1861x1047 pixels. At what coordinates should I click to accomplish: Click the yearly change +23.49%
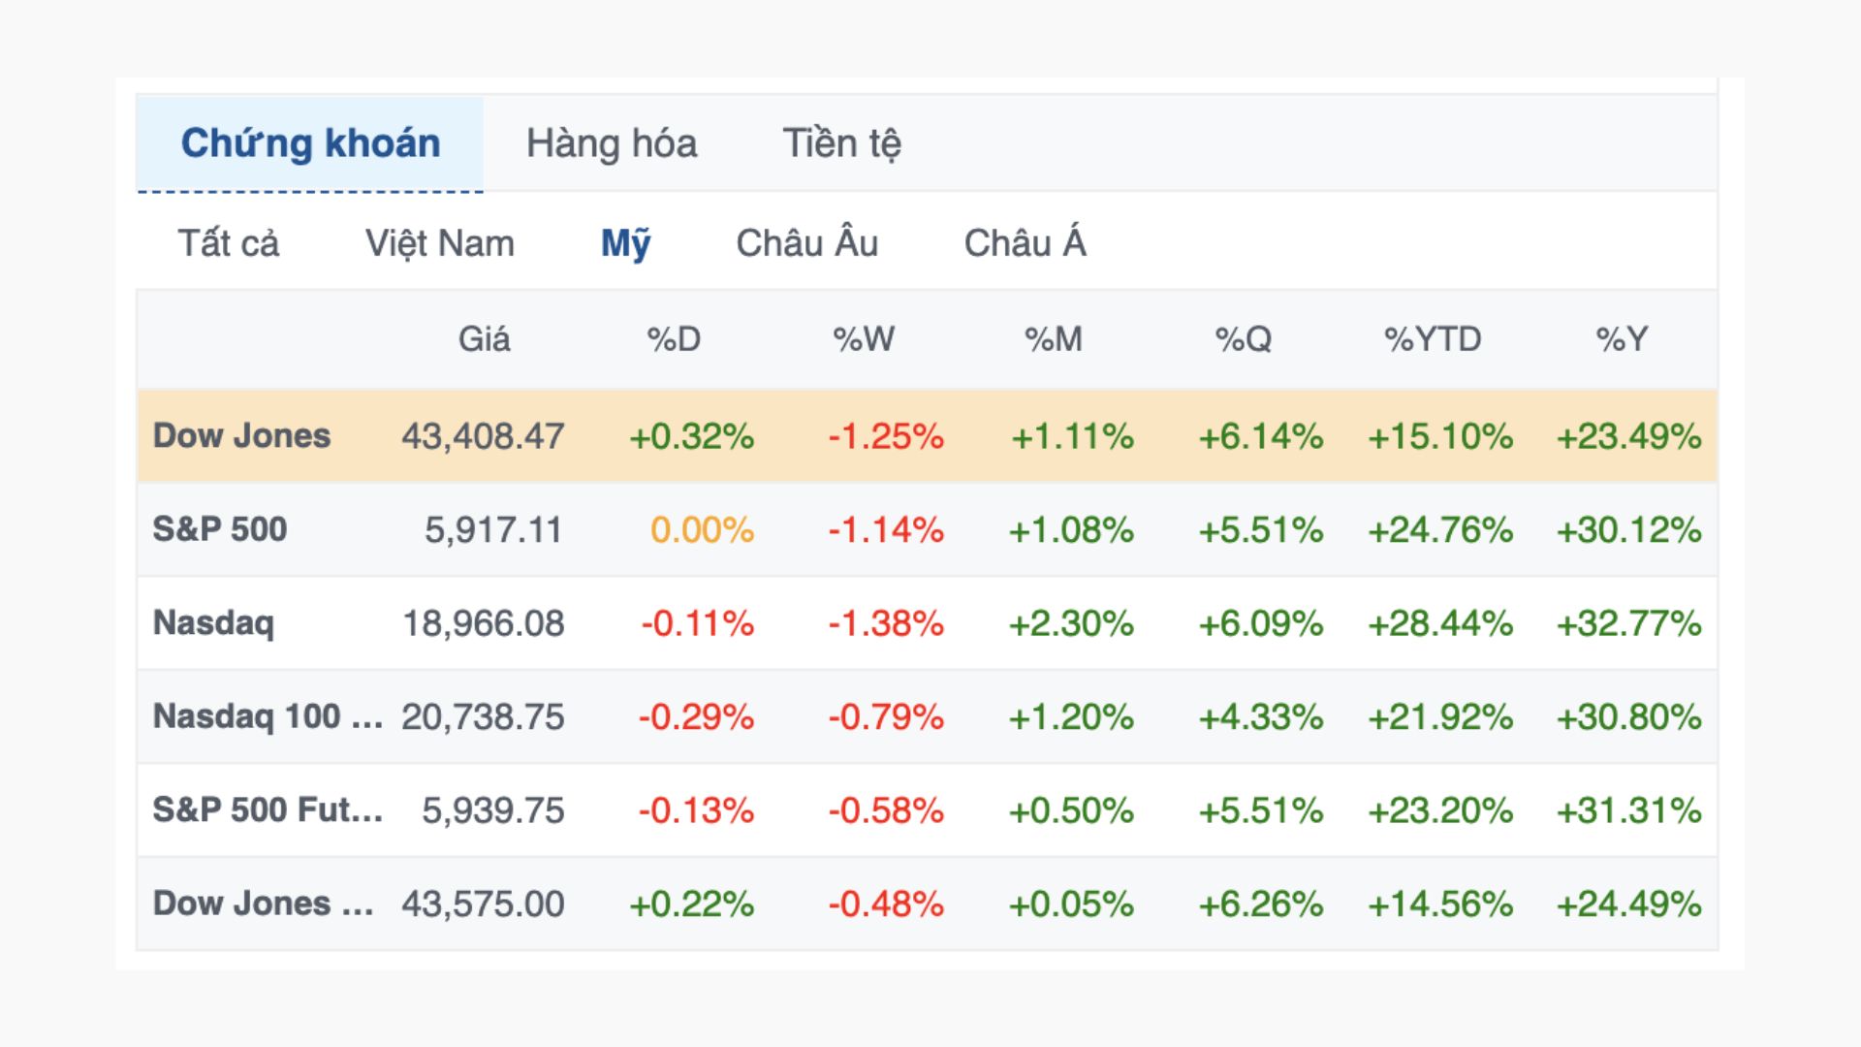(x=1629, y=436)
